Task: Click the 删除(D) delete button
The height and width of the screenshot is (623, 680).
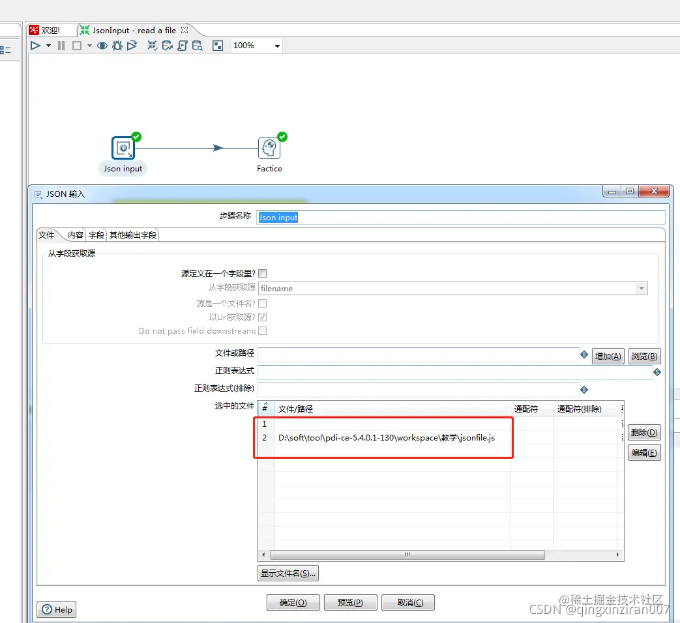Action: (x=644, y=432)
